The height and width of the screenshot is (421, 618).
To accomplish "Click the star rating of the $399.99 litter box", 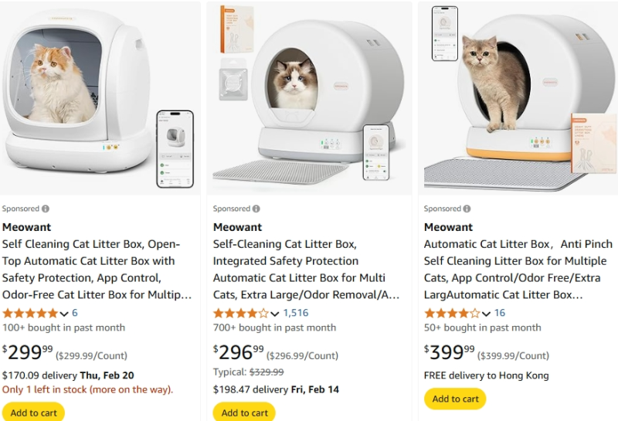I will click(x=452, y=314).
